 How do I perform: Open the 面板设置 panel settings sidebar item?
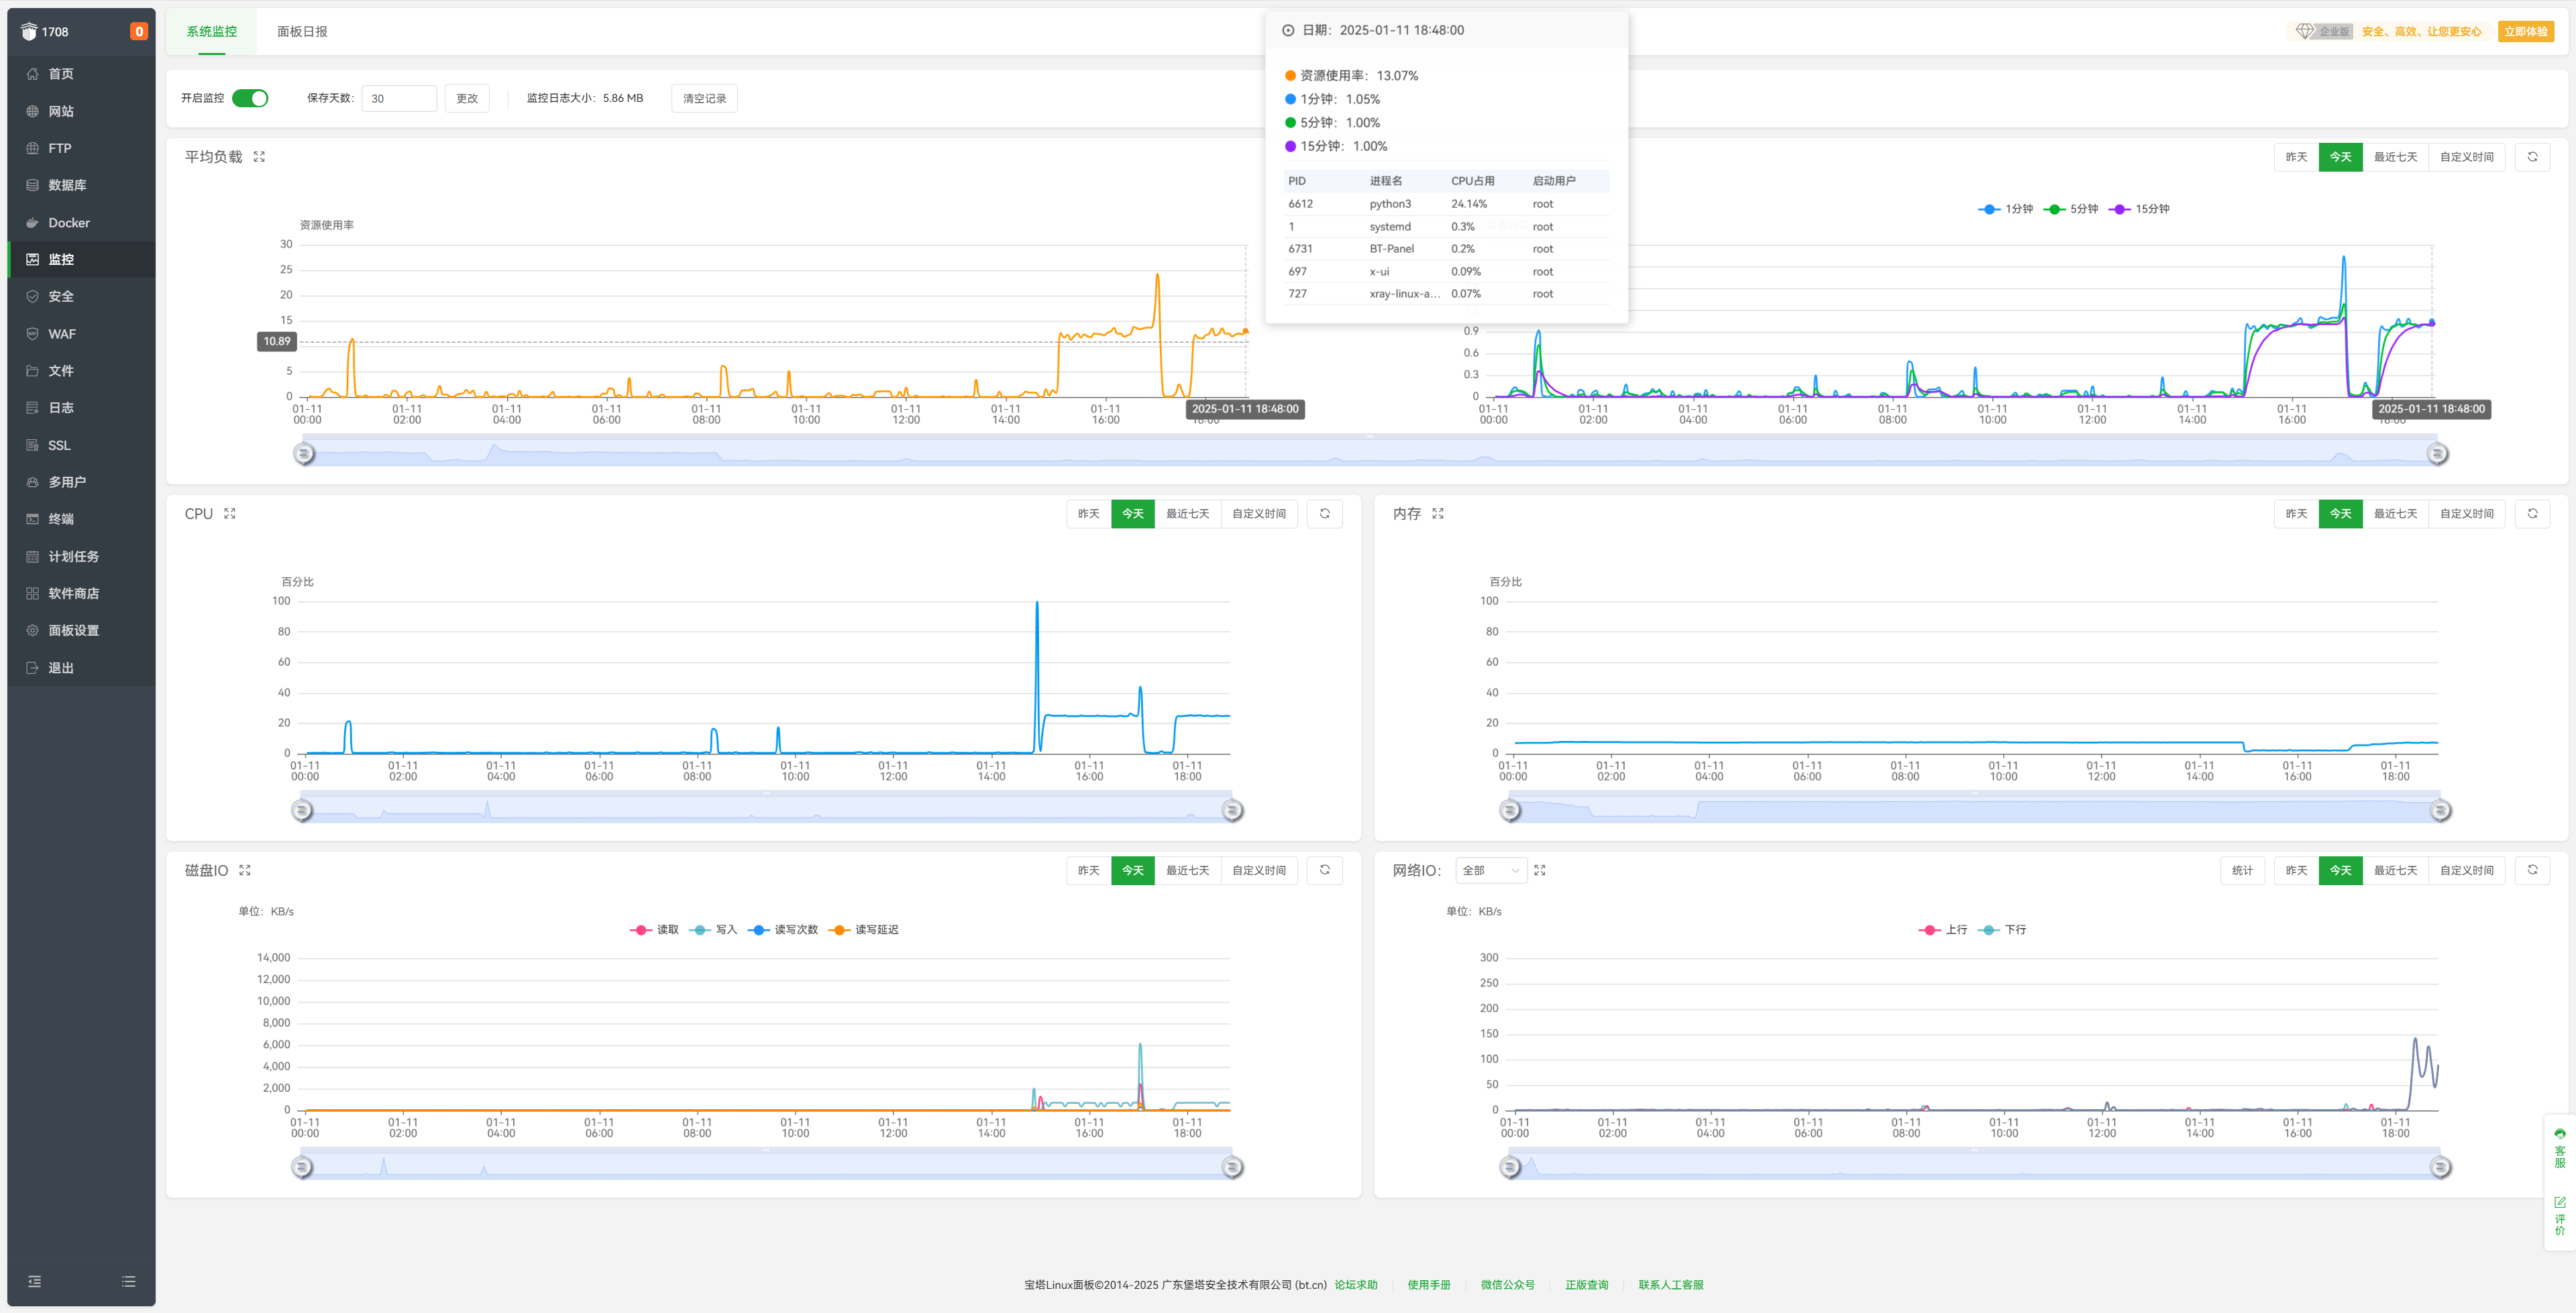[x=81, y=630]
